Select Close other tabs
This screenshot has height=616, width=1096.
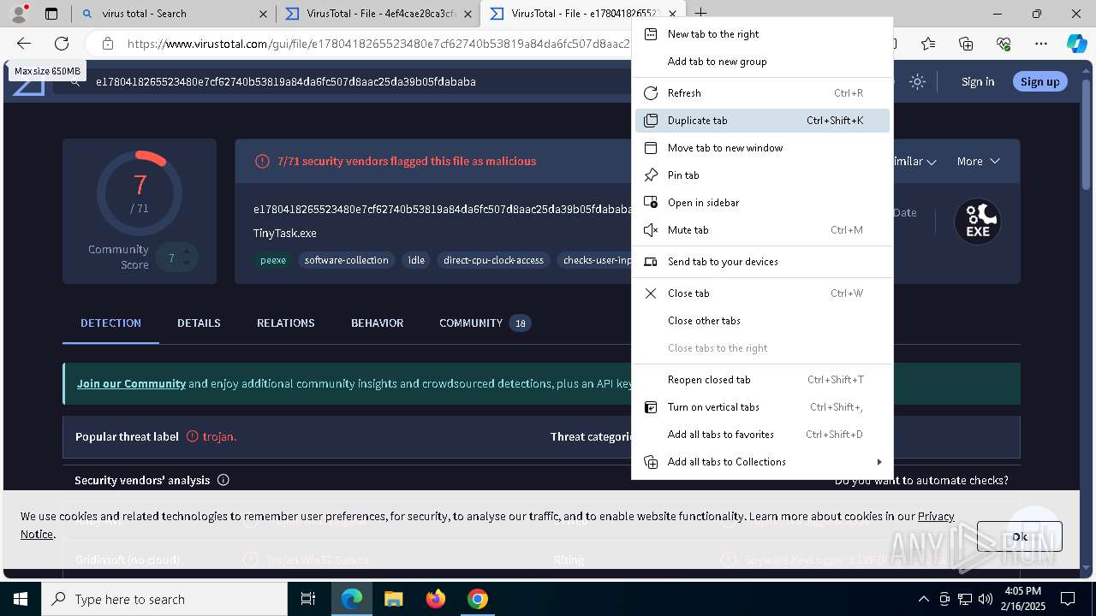(762, 321)
